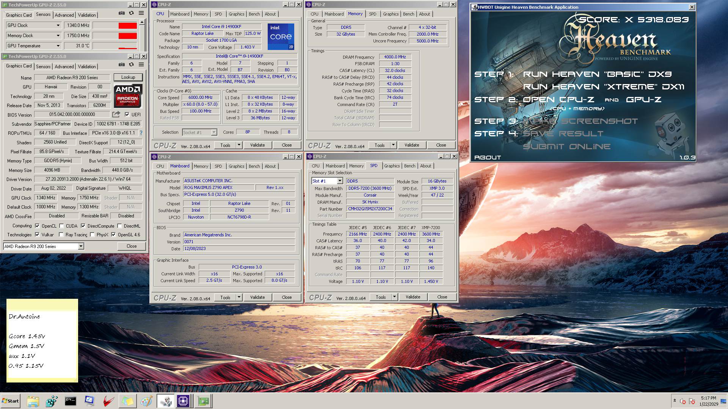Toggle the Ray Tracing checkbox
Image resolution: width=728 pixels, height=409 pixels.
click(61, 235)
